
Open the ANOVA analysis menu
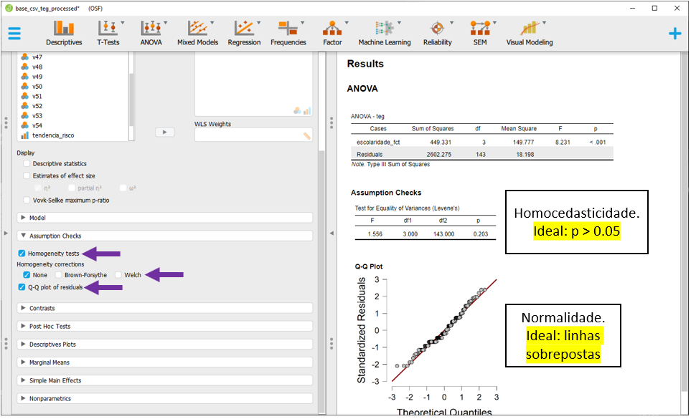tap(151, 33)
